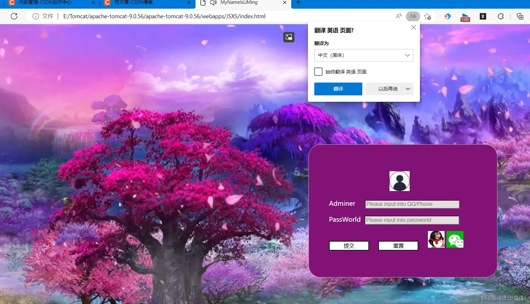The image size is (530, 304).
Task: Click the black L extension icon
Action: click(483, 16)
